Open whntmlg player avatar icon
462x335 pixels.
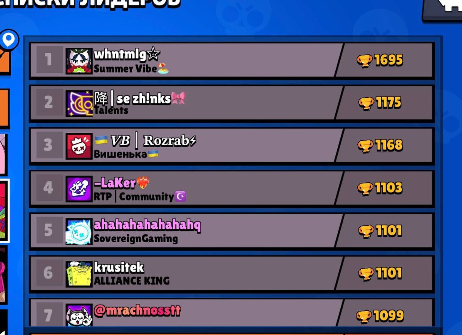[79, 61]
